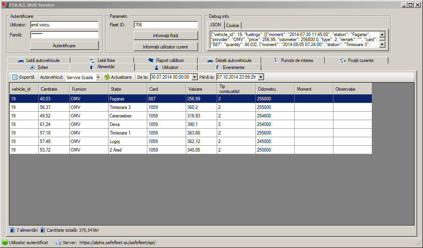
Task: Click the Autentificare button
Action: coord(64,46)
